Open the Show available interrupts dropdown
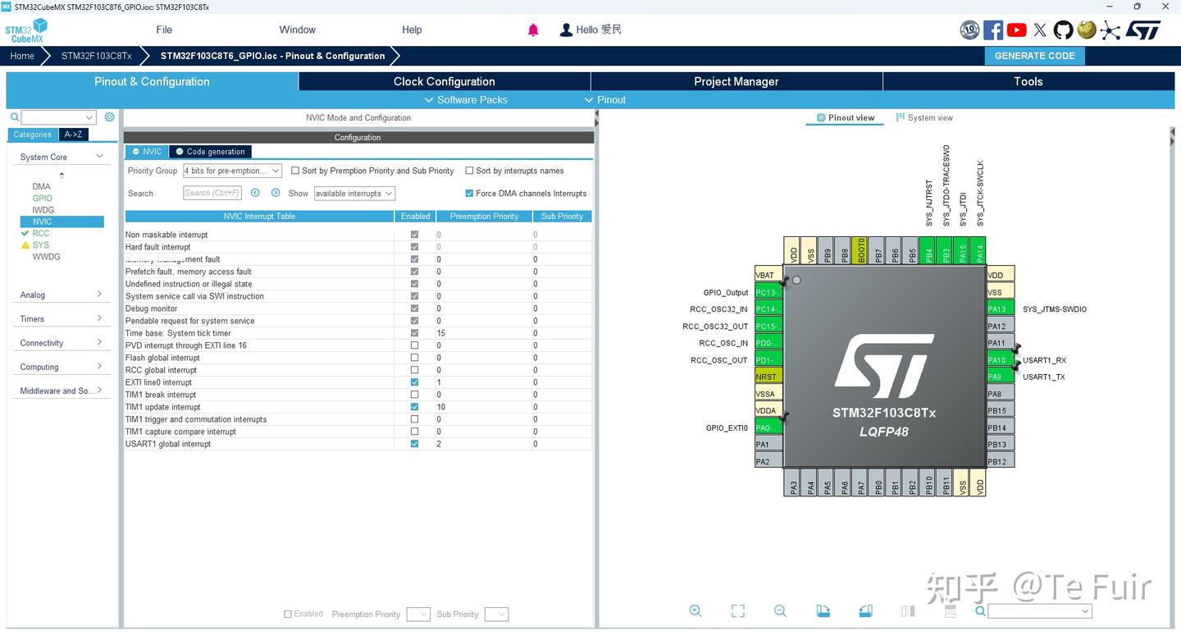Viewport: 1181px width, 635px height. tap(353, 193)
